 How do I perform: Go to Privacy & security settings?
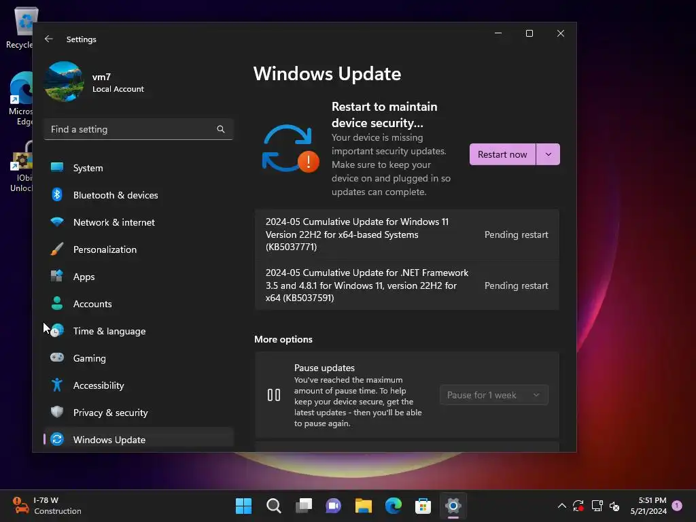click(139, 413)
